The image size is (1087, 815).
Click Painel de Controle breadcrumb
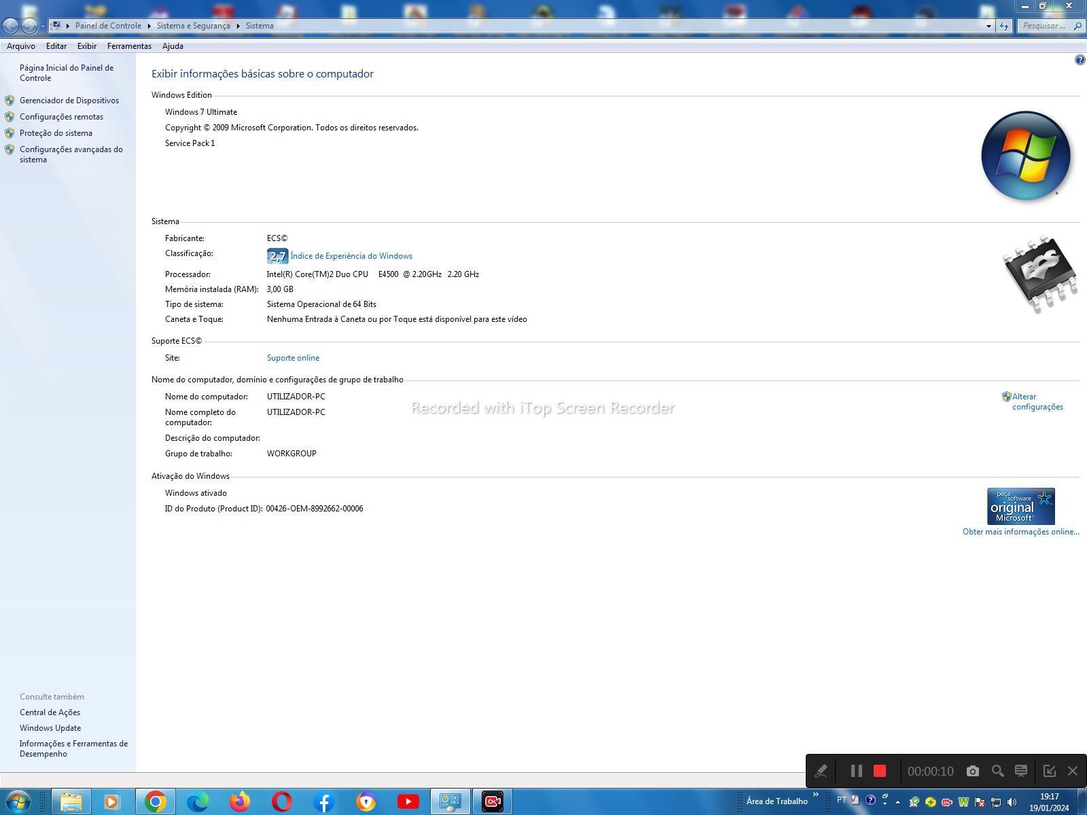[x=108, y=26]
